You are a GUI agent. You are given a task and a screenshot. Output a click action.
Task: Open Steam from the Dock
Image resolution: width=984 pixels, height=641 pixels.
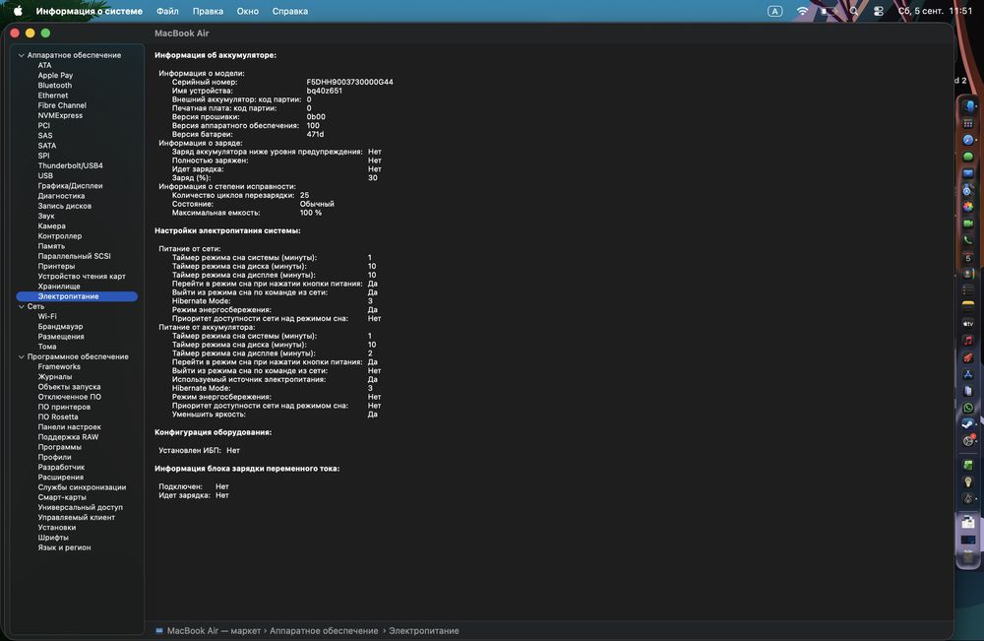tap(968, 424)
